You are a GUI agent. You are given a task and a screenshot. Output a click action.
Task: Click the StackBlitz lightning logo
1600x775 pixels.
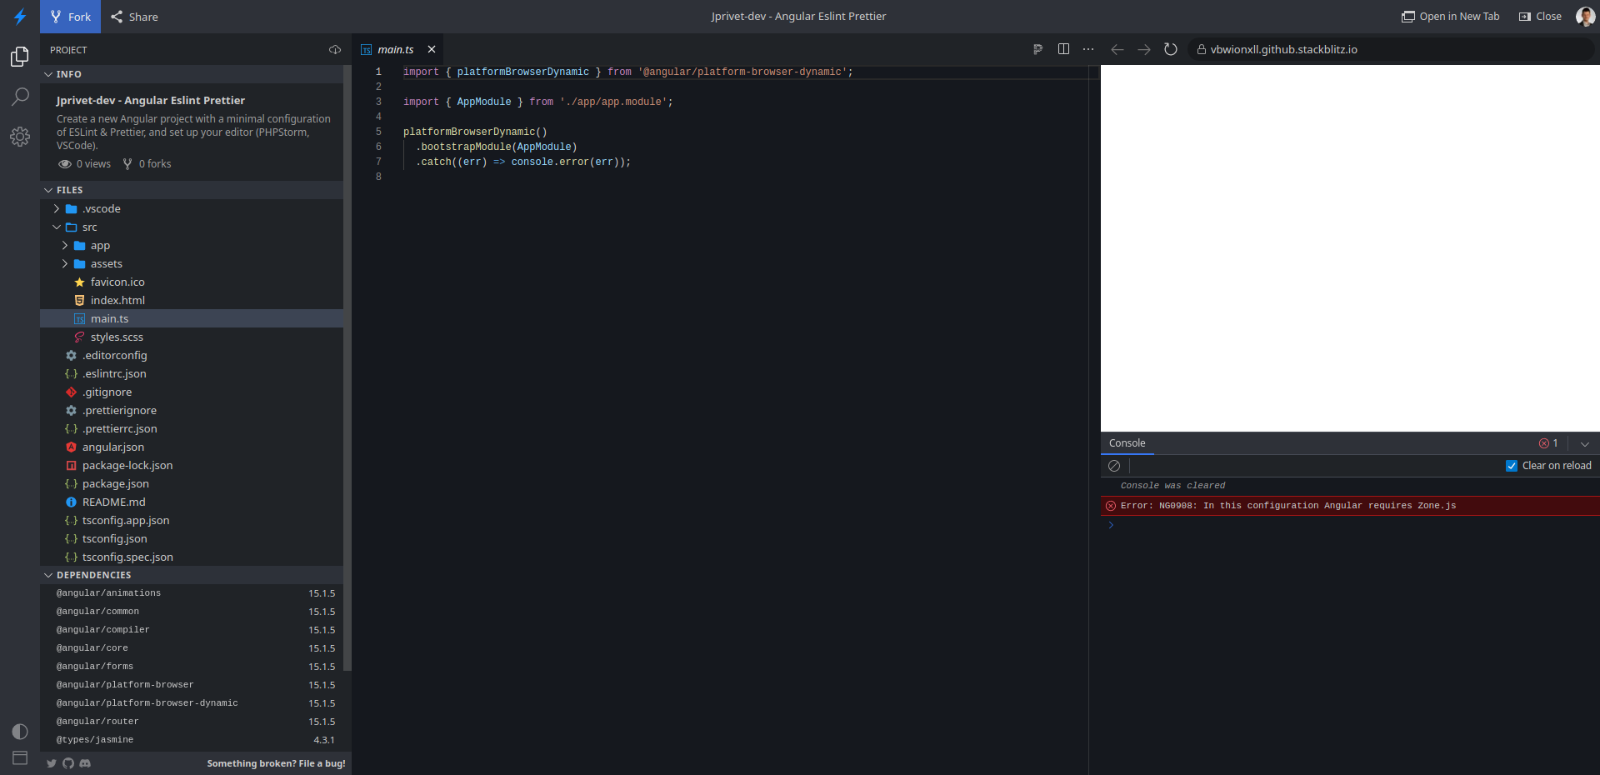pyautogui.click(x=20, y=17)
